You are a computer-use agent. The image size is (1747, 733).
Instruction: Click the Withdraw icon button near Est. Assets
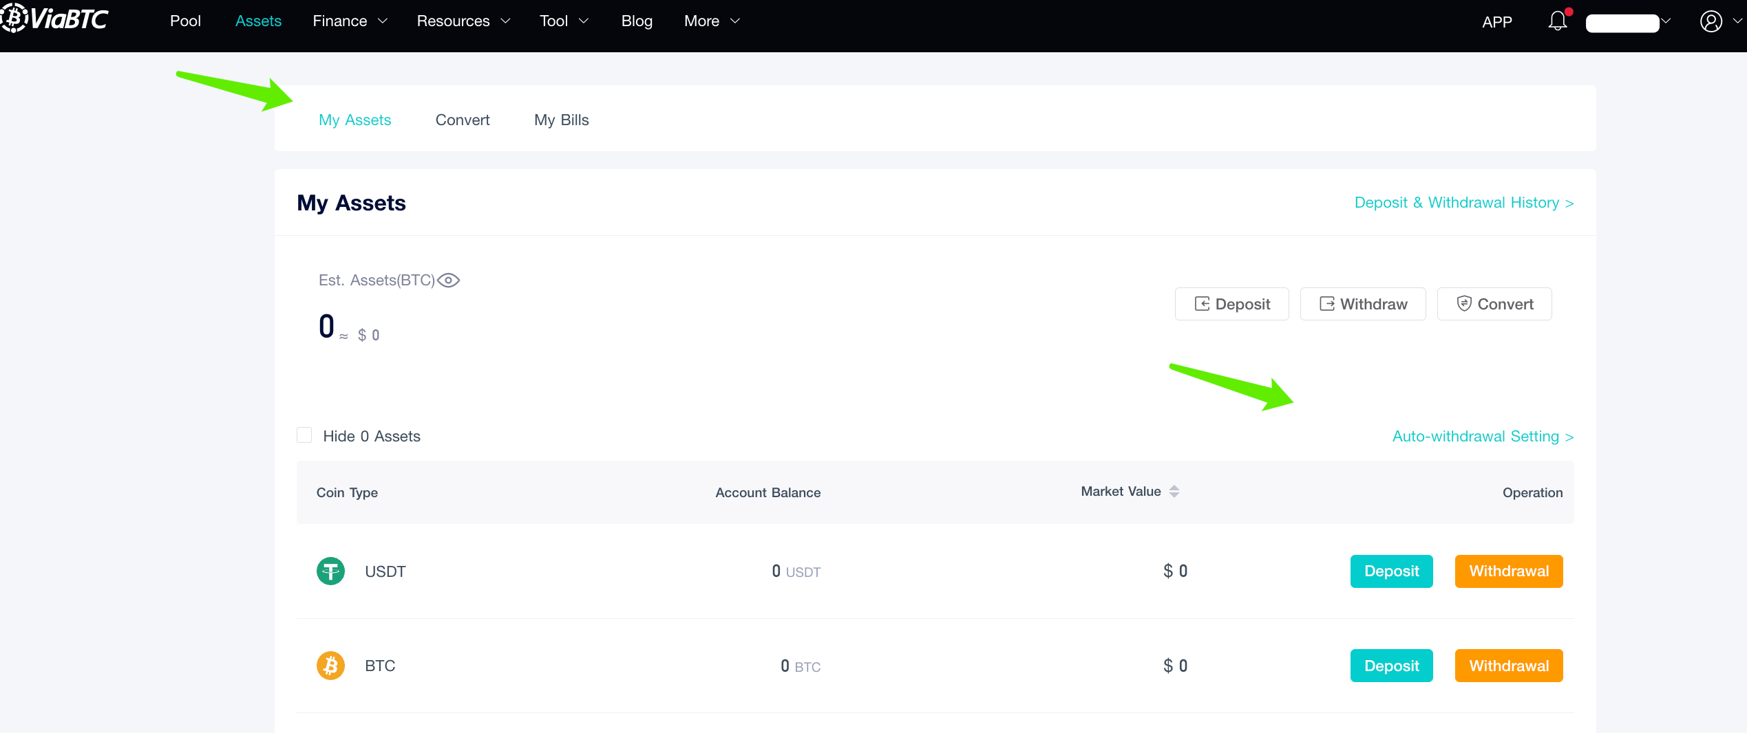point(1362,303)
